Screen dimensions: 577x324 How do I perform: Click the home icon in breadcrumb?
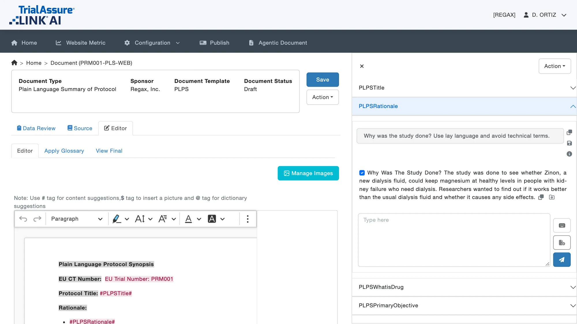[14, 63]
